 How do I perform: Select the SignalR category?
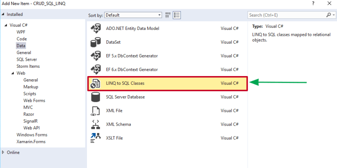(x=30, y=121)
